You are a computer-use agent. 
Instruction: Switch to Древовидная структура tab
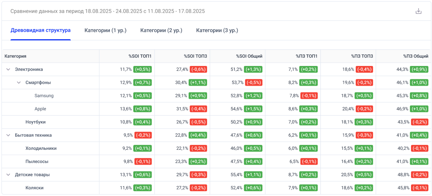pos(40,30)
